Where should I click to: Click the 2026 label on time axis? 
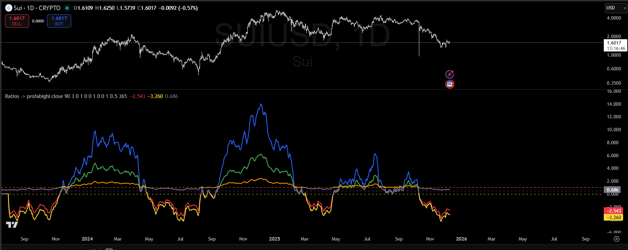(x=461, y=239)
